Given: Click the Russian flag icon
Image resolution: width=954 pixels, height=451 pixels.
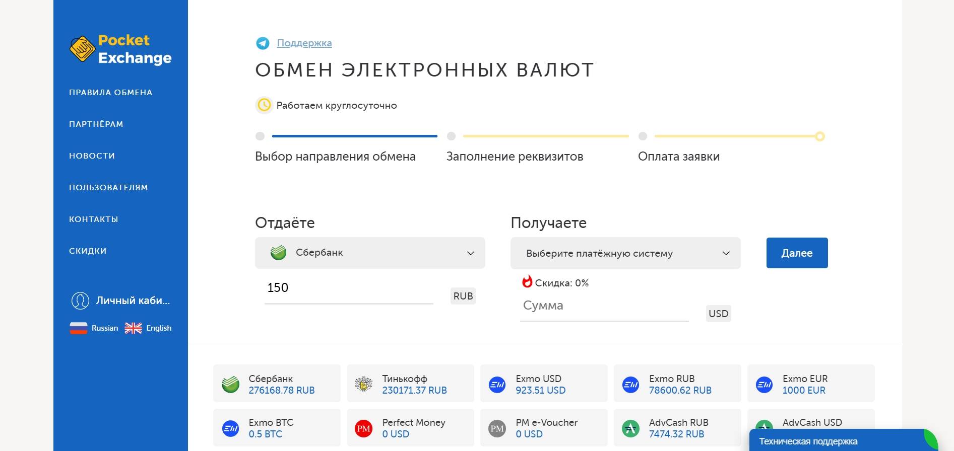Looking at the screenshot, I should click(78, 328).
